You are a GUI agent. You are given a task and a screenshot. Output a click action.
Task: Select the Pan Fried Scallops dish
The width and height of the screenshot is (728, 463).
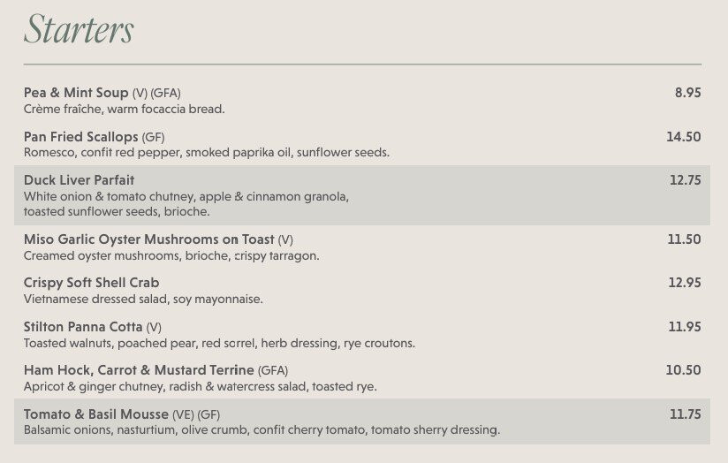point(80,137)
